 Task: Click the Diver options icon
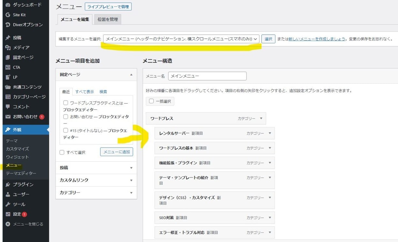8,25
